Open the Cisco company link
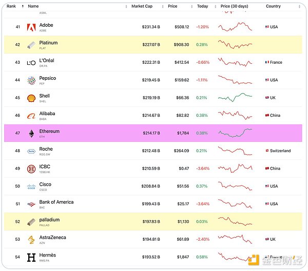308x271 pixels. 45,185
